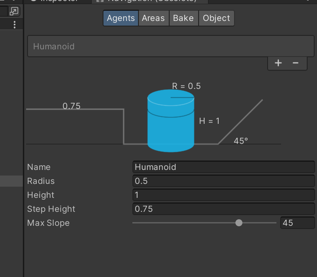Image resolution: width=317 pixels, height=277 pixels.
Task: Open the Areas tab
Action: [x=153, y=18]
